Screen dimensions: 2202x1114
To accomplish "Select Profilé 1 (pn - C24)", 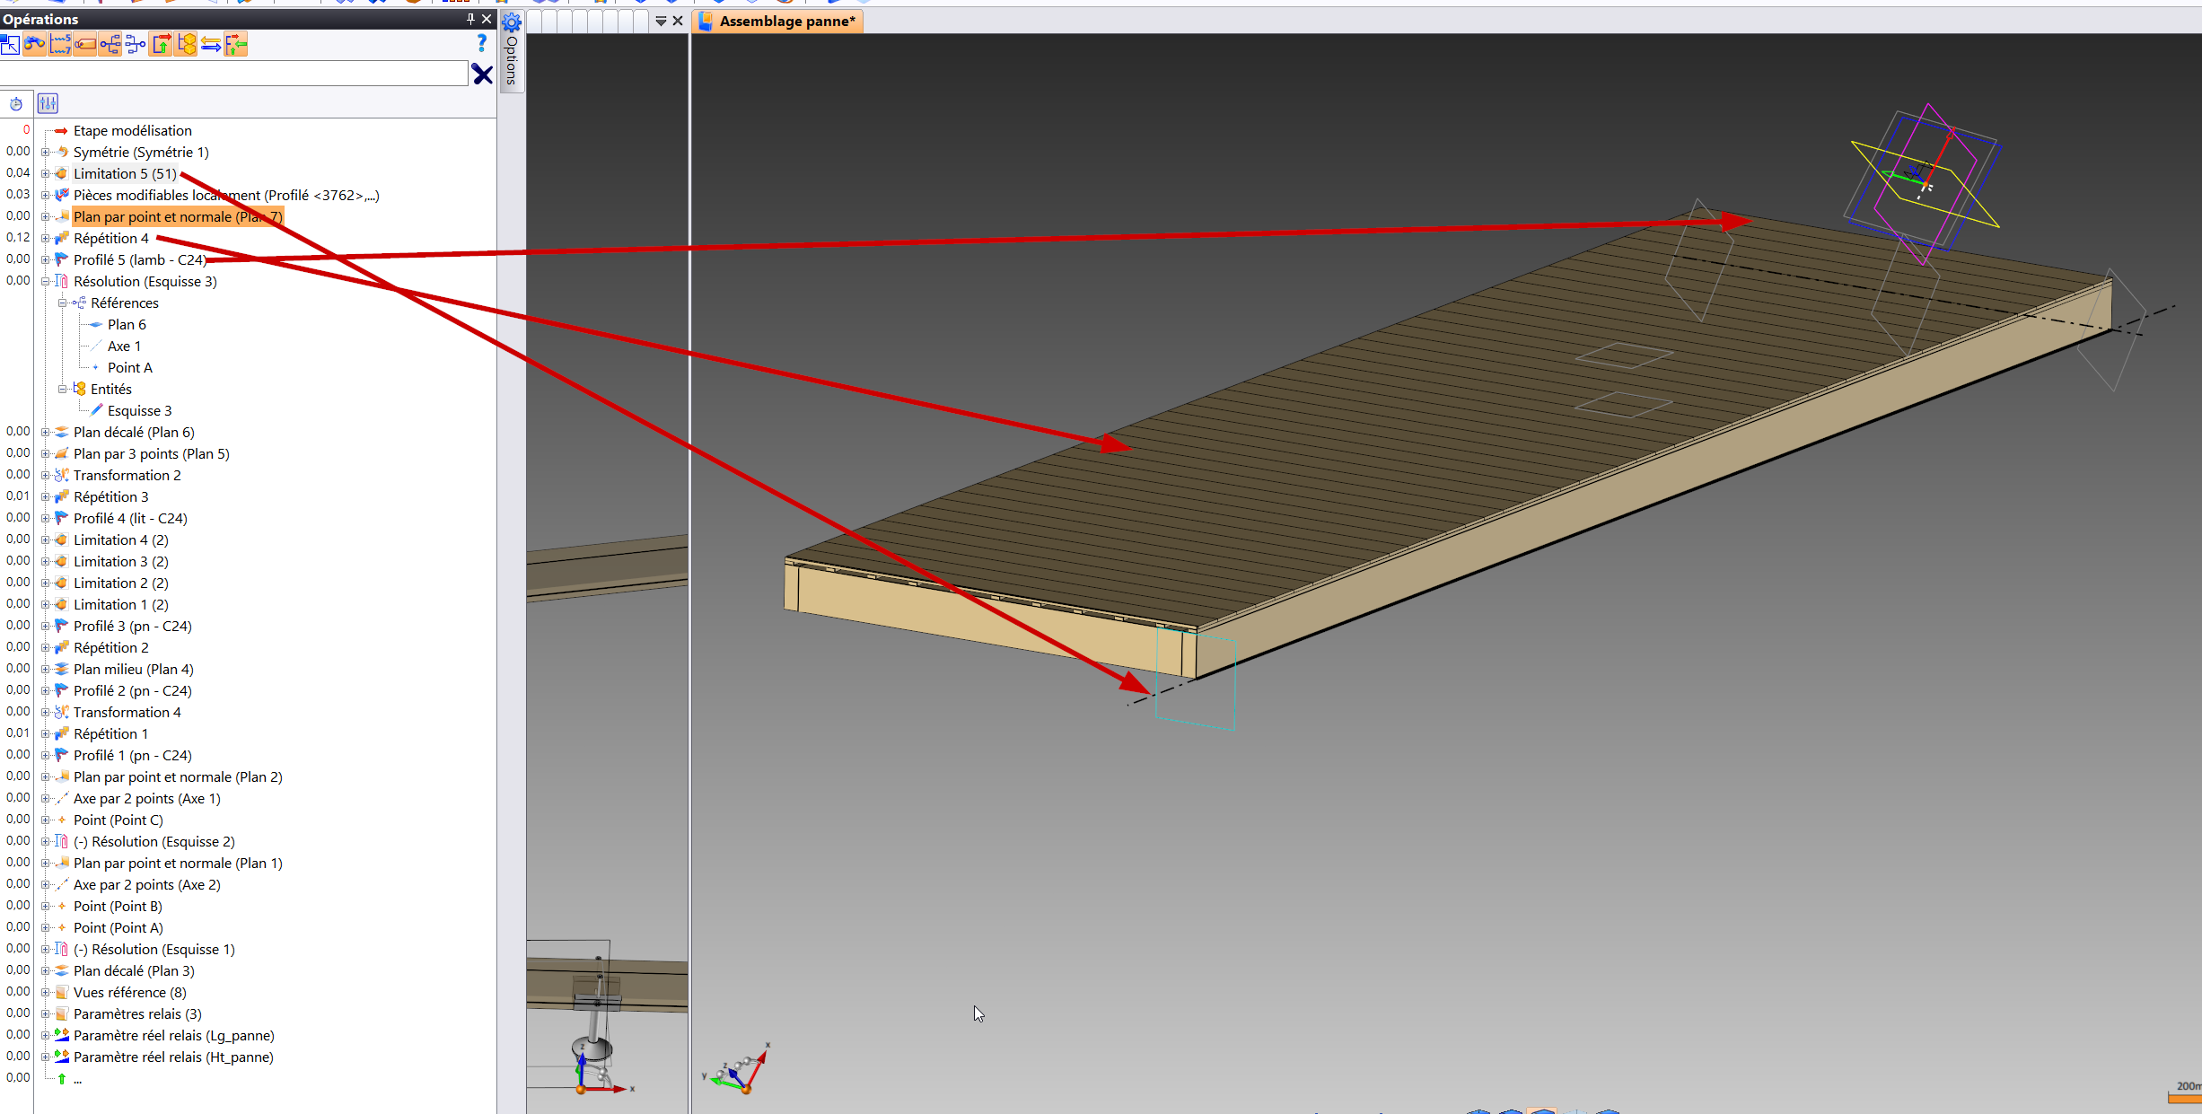I will (x=133, y=756).
